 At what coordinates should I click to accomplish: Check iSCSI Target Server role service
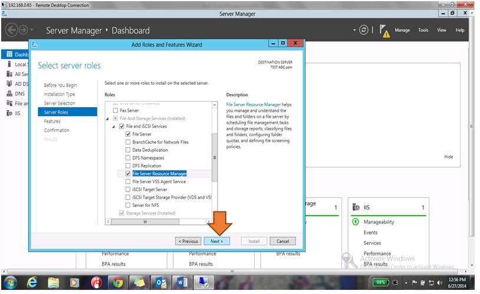128,189
